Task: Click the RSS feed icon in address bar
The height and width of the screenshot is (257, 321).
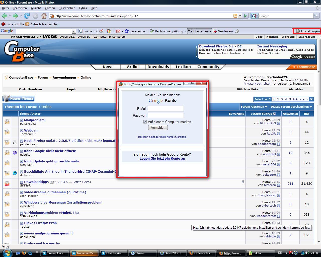Action: pyautogui.click(x=235, y=16)
